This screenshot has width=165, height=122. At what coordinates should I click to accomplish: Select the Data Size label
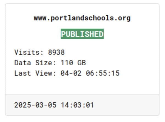pos(35,63)
